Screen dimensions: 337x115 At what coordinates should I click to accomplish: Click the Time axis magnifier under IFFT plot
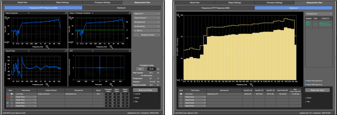111,85
